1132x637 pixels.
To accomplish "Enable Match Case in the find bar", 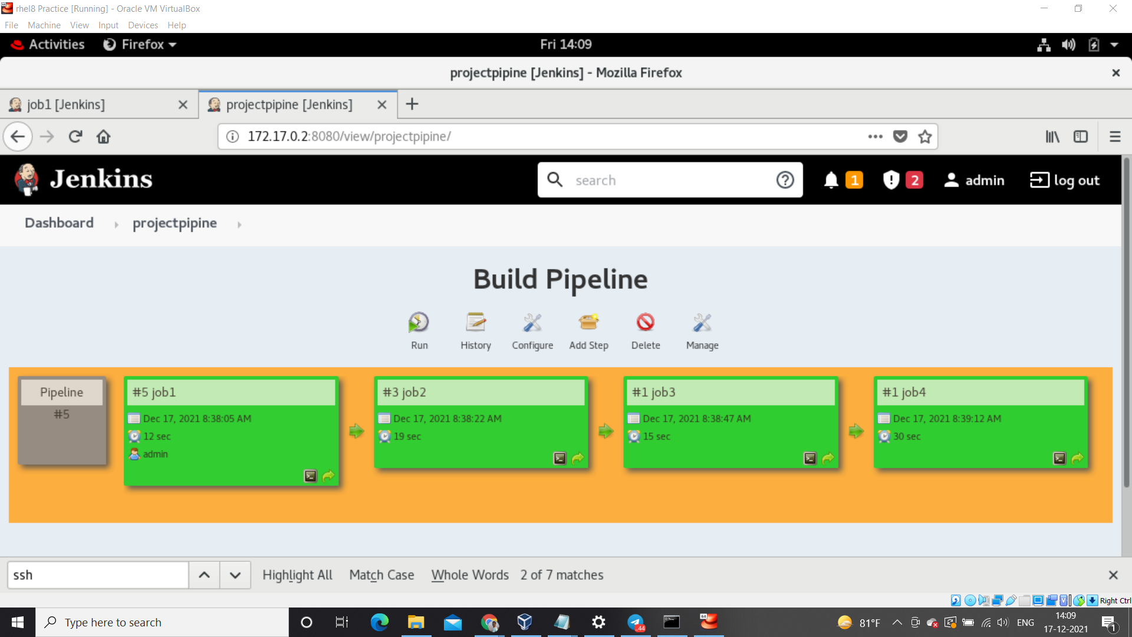I will [381, 575].
